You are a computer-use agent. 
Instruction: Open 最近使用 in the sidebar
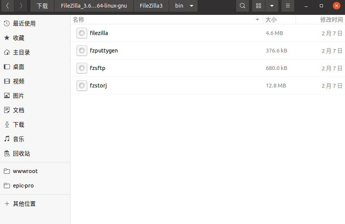24,24
